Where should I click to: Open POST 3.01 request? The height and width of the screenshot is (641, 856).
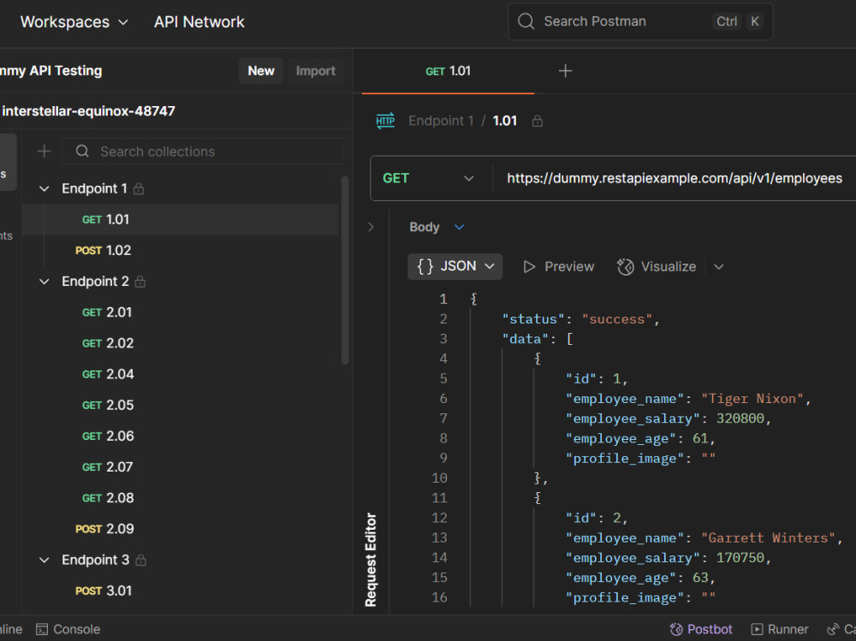[180, 591]
